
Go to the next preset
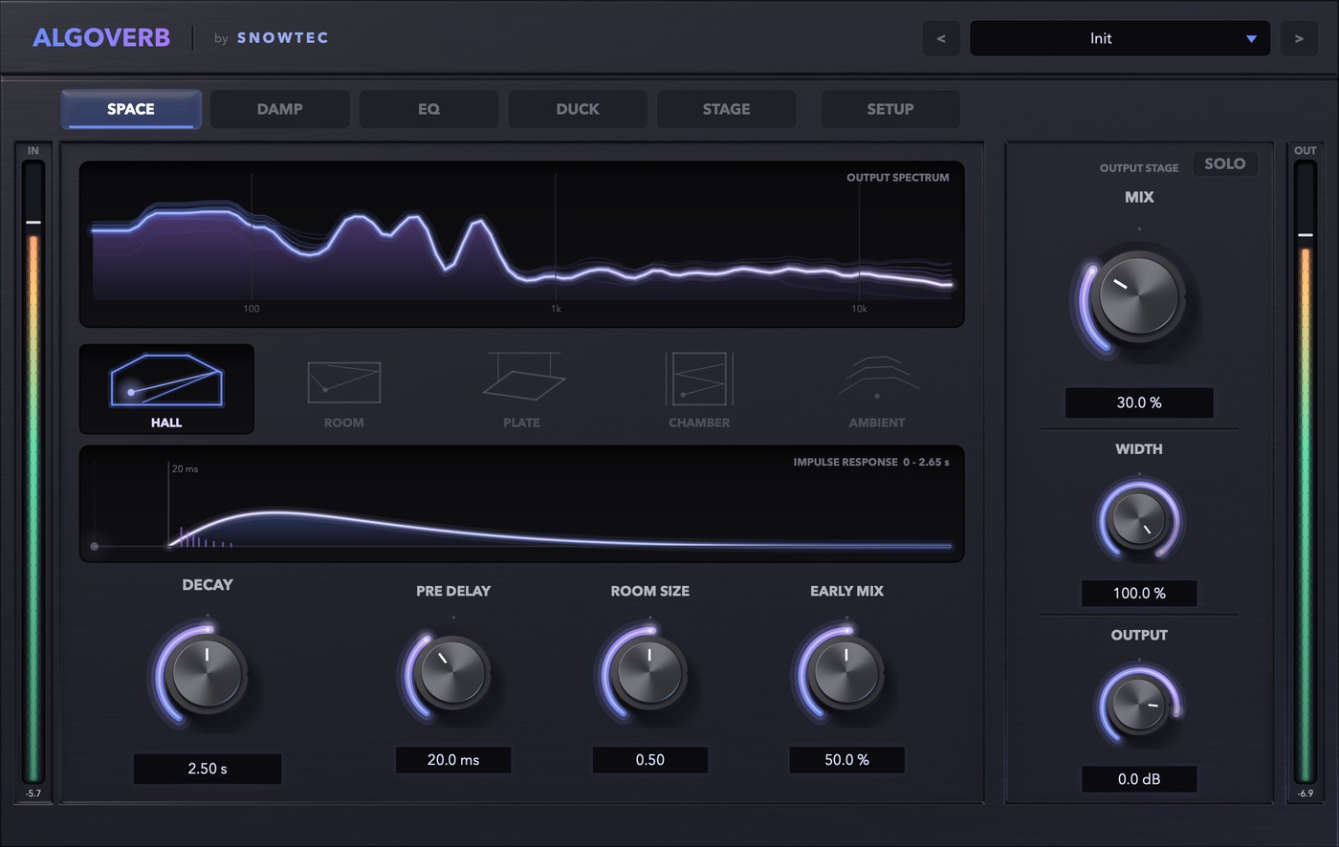[x=1299, y=38]
